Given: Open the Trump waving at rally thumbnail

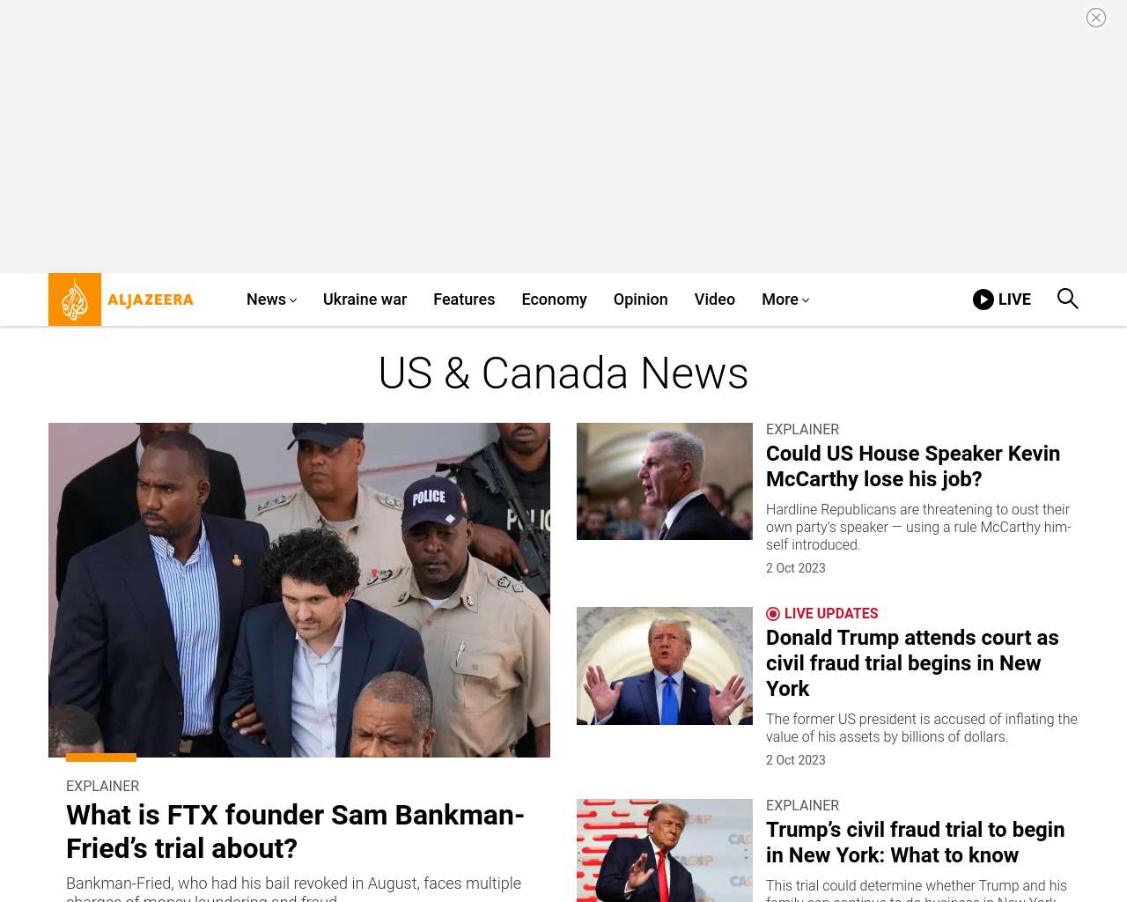Looking at the screenshot, I should tap(665, 850).
